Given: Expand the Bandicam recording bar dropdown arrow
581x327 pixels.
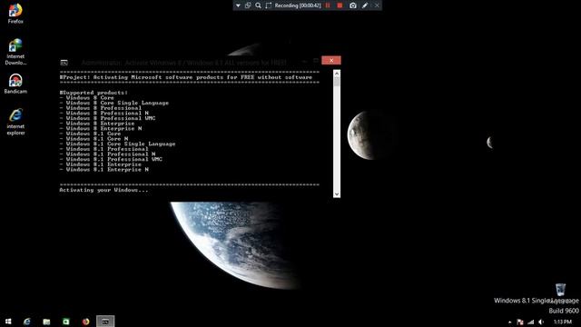Looking at the screenshot, I should (x=238, y=5).
